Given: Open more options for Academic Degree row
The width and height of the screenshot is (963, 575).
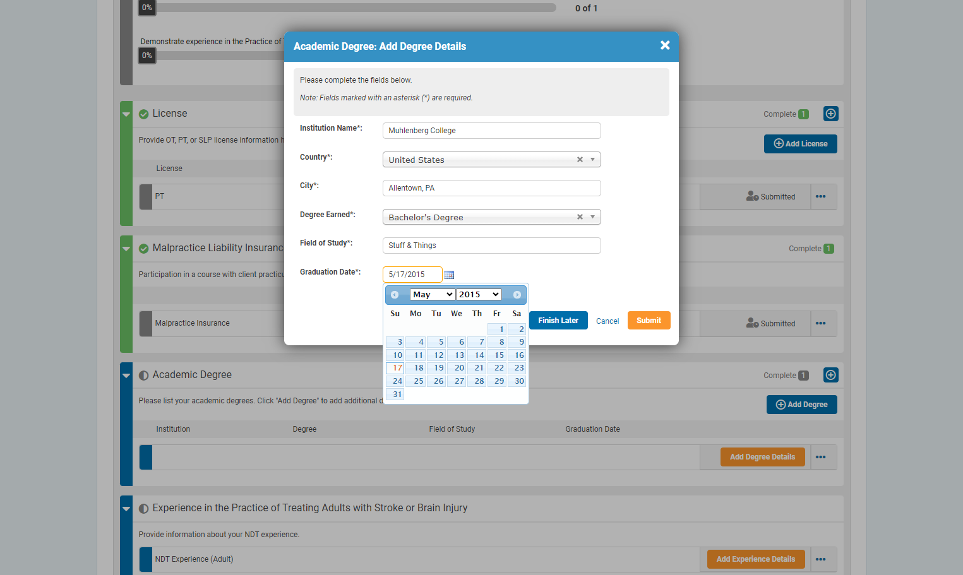Looking at the screenshot, I should coord(820,457).
